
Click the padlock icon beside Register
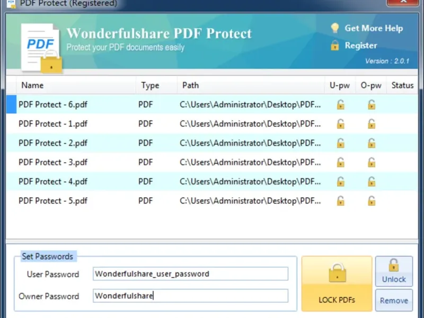tap(335, 46)
